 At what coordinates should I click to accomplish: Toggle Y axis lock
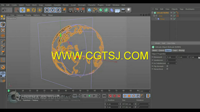[52, 10]
